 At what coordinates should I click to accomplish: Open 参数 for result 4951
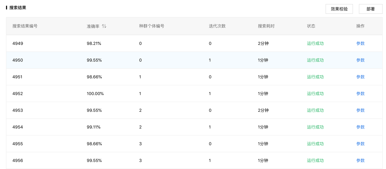(360, 77)
